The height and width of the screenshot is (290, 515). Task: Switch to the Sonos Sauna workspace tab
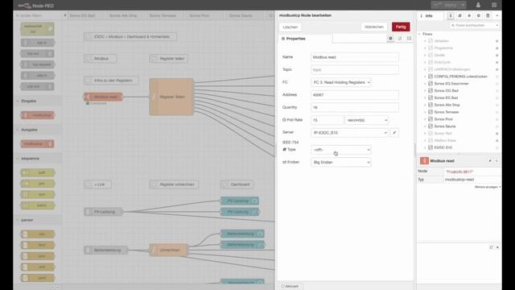tap(241, 15)
